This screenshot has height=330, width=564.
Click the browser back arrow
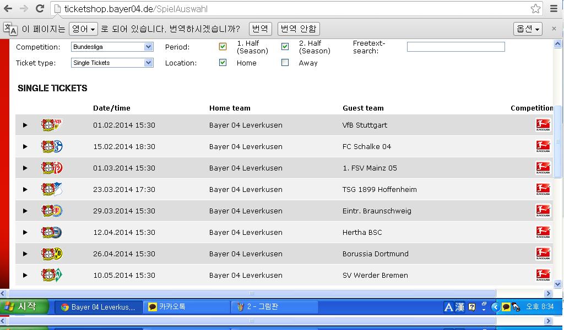coord(8,9)
